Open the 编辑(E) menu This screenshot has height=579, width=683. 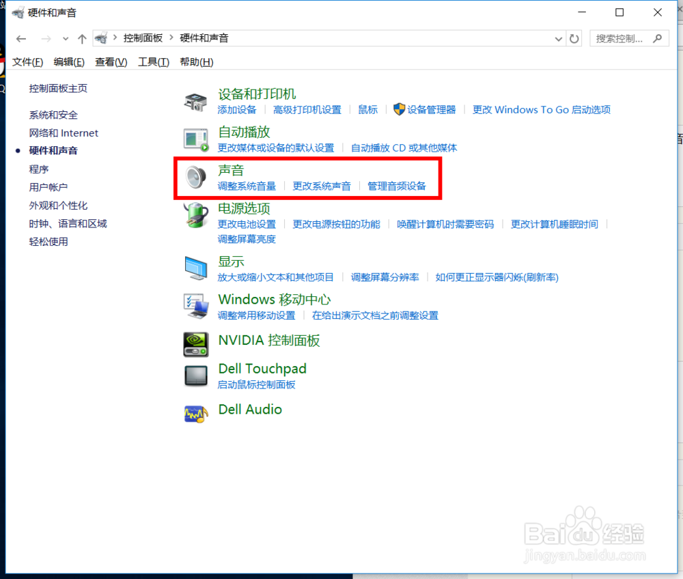(x=69, y=62)
